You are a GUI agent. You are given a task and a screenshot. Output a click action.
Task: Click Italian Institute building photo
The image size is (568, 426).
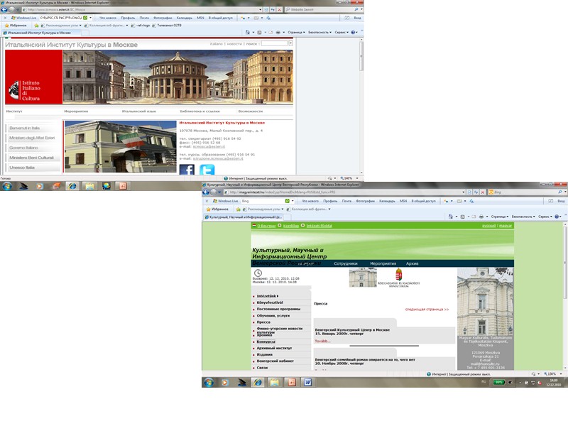point(120,147)
